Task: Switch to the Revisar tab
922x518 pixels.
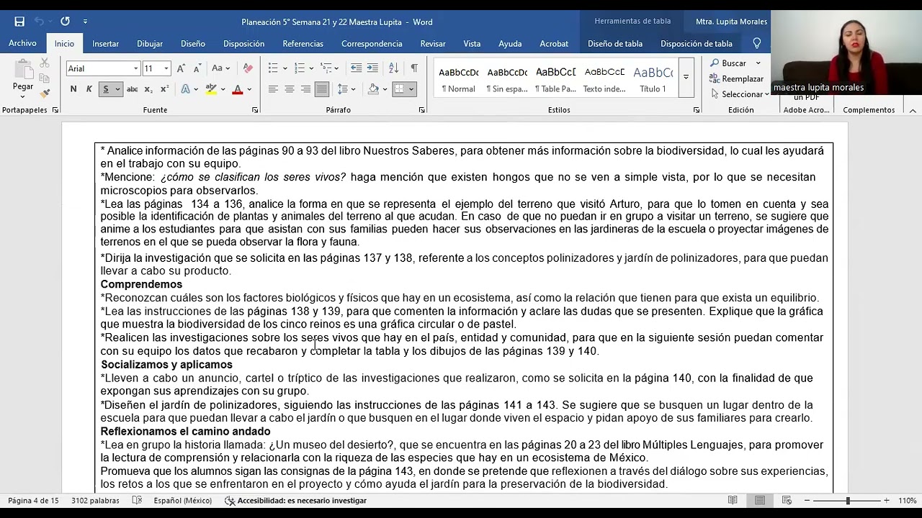Action: [433, 43]
